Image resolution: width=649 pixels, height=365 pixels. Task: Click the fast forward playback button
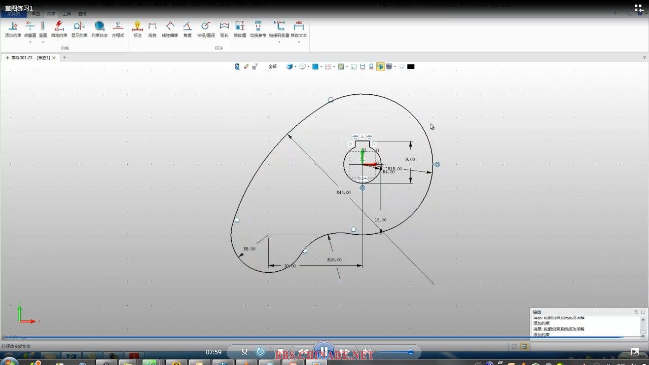click(344, 352)
